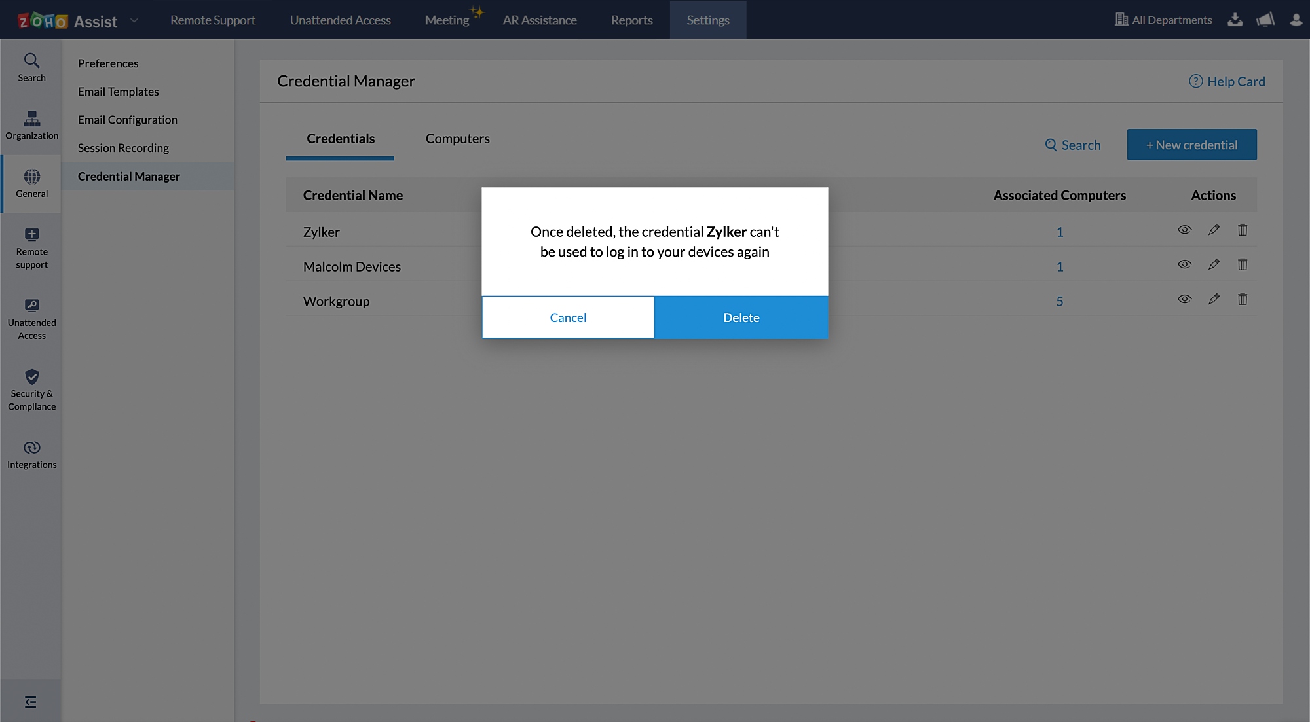The width and height of the screenshot is (1310, 722).
Task: Click the Organization sidebar icon
Action: point(31,125)
